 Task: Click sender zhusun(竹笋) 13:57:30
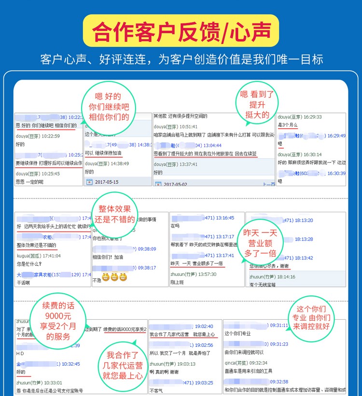[194, 274]
